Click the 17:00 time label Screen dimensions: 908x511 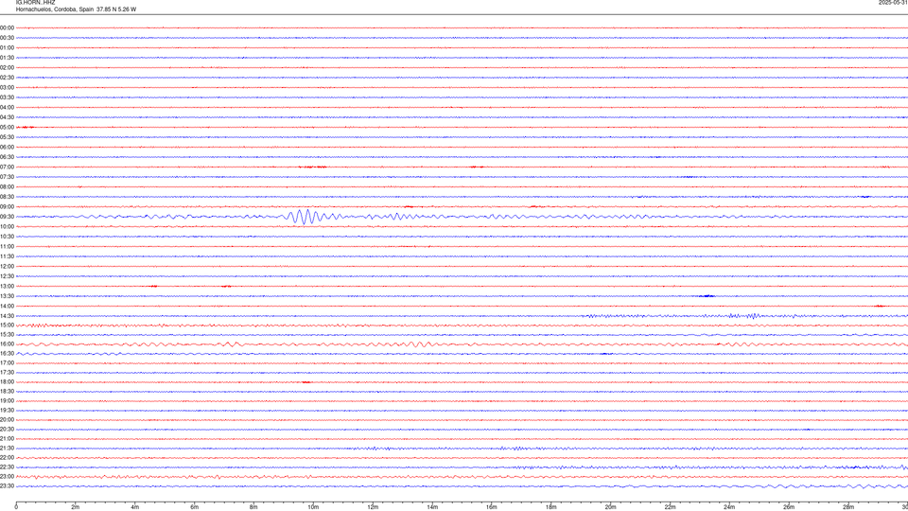[7, 363]
